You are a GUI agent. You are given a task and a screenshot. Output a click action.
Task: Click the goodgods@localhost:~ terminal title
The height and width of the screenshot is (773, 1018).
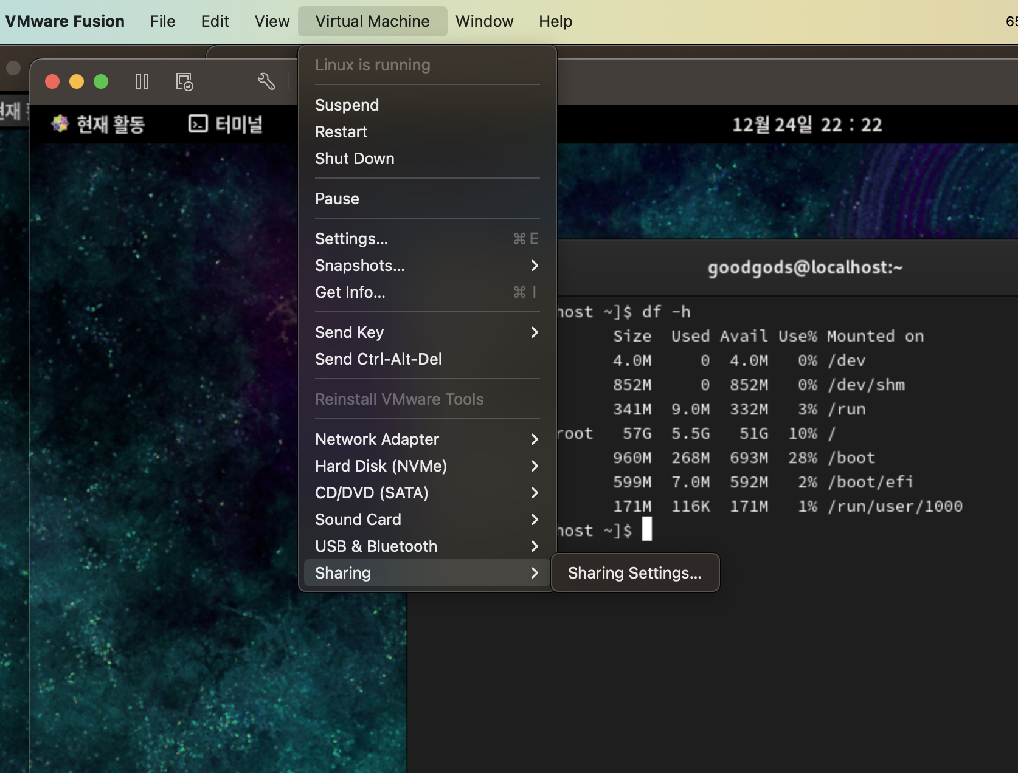[x=805, y=267]
